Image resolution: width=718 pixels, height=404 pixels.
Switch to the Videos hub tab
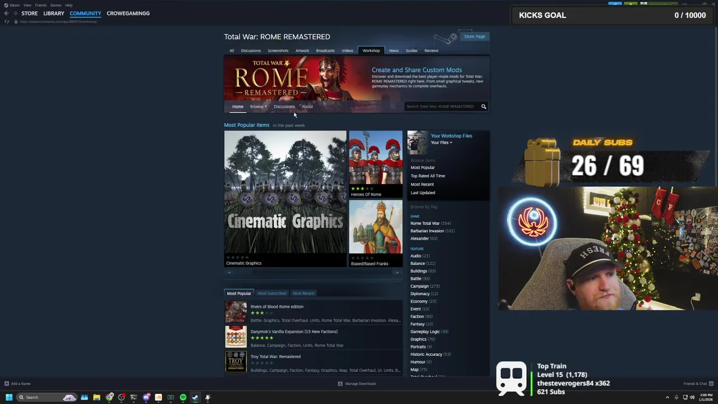point(348,50)
